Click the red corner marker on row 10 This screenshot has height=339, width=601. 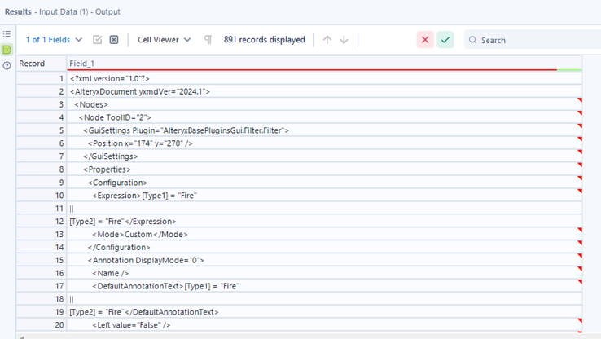tap(580, 191)
